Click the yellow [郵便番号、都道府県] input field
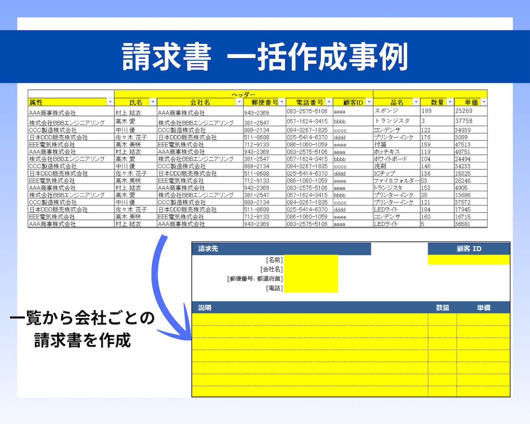The height and width of the screenshot is (424, 530). [x=311, y=278]
